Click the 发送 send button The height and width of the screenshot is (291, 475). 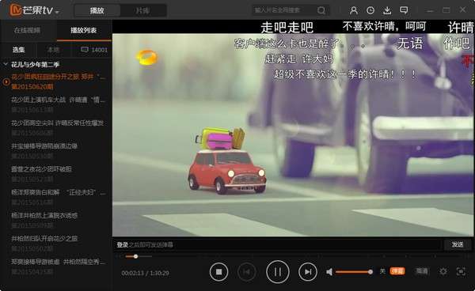[x=458, y=244]
